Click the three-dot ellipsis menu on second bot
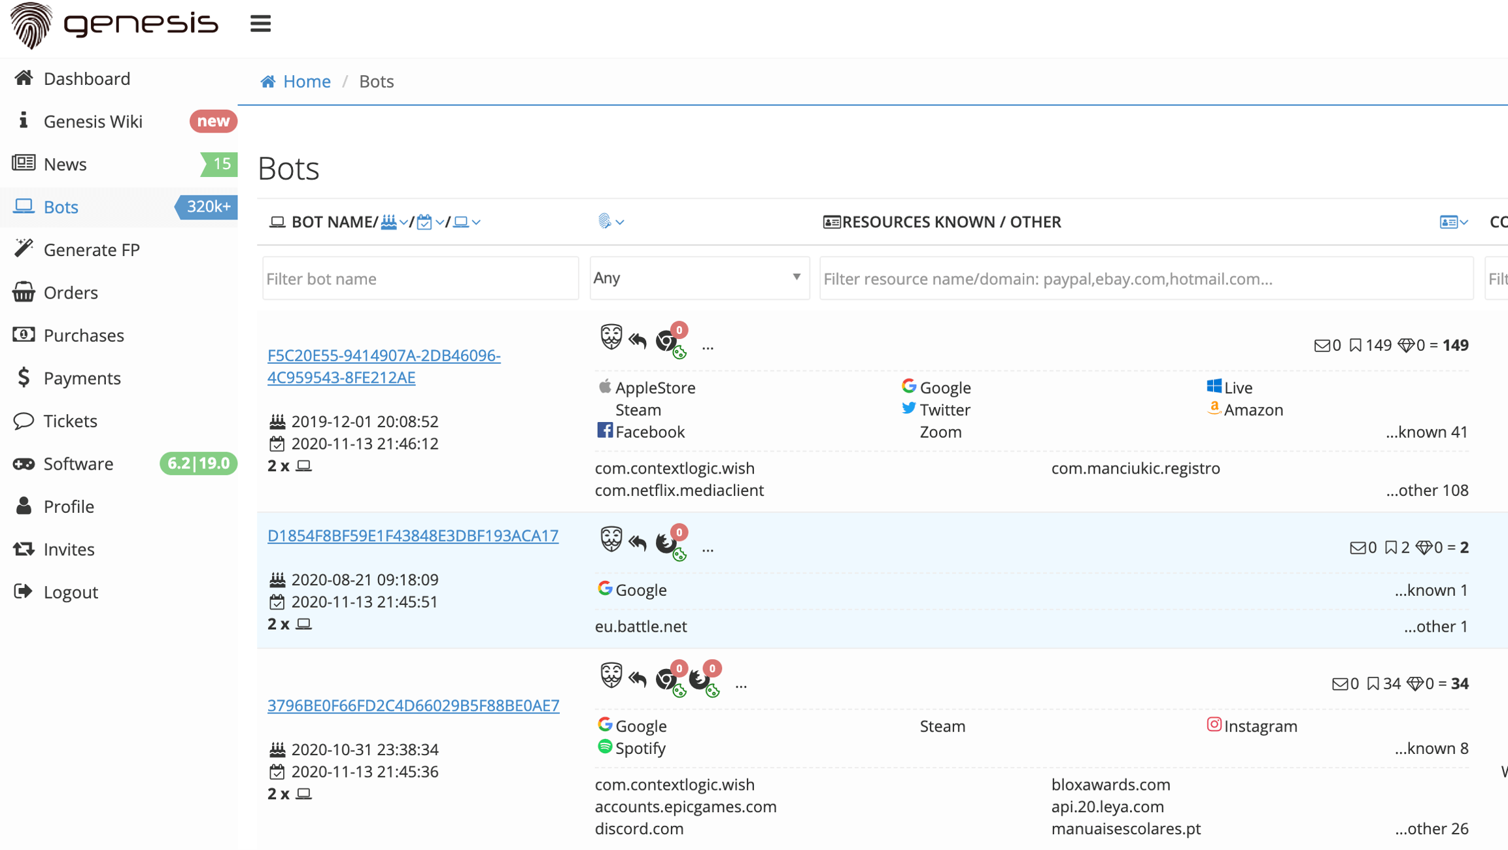The height and width of the screenshot is (850, 1508). click(x=708, y=546)
